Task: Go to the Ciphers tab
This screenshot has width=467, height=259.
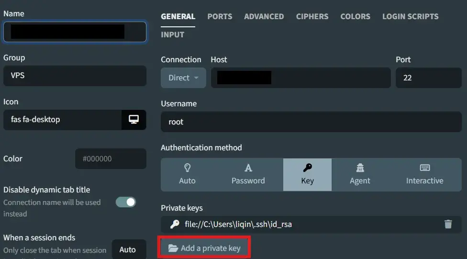Action: click(312, 16)
